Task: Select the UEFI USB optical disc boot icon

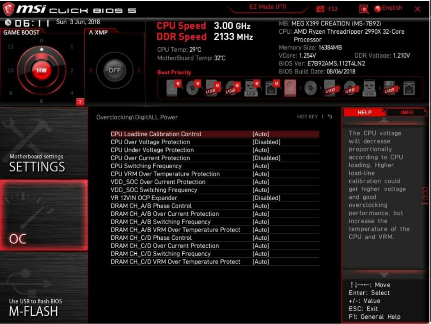Action: pos(233,88)
